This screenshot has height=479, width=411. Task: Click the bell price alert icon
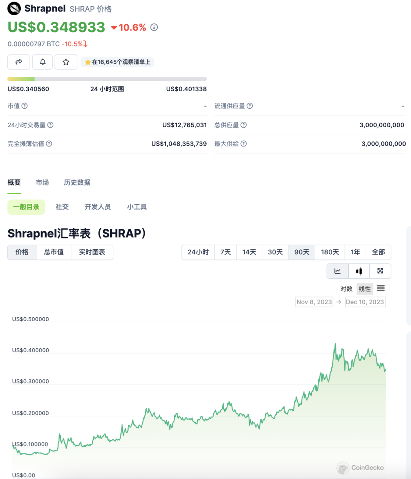click(x=42, y=62)
